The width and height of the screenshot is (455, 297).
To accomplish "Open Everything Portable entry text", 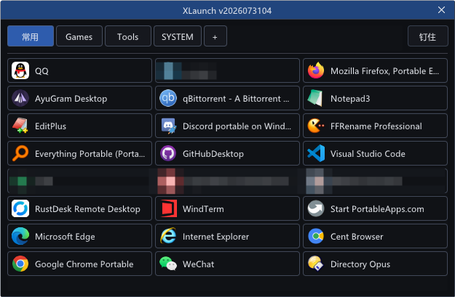I will point(90,154).
